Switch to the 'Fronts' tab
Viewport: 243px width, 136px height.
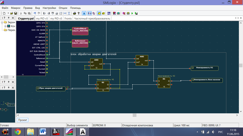click(x=68, y=19)
